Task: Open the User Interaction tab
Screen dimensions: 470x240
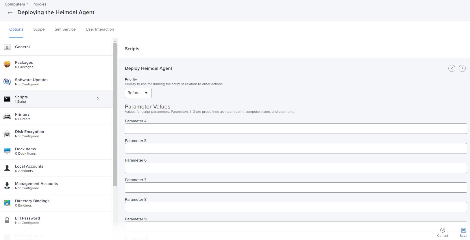Action: pos(100,29)
